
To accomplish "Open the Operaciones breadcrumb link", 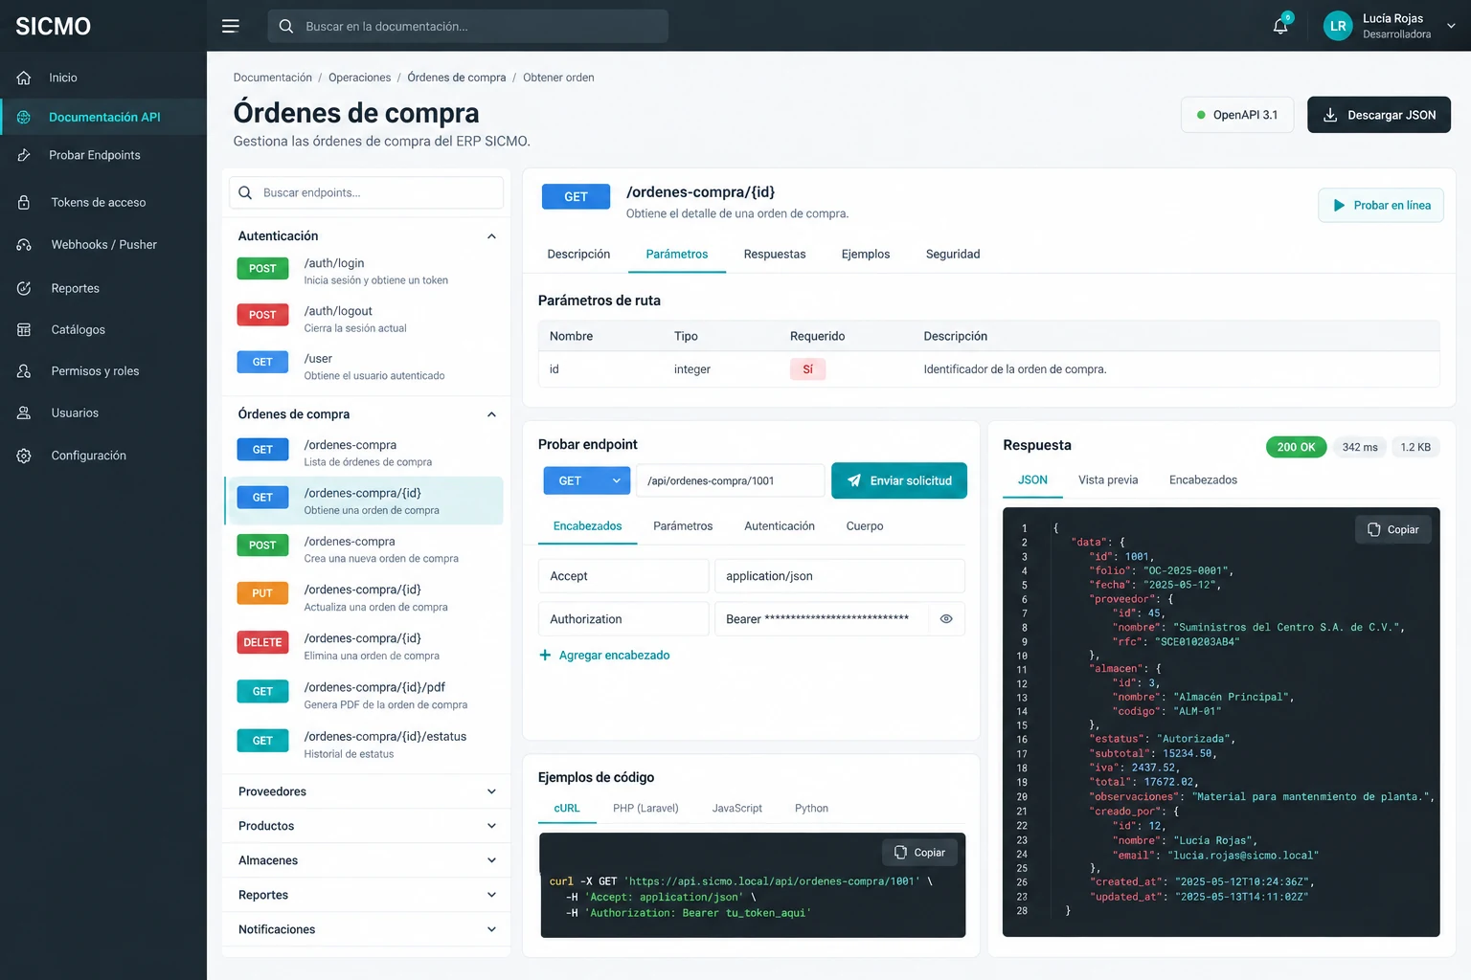I will pyautogui.click(x=359, y=78).
